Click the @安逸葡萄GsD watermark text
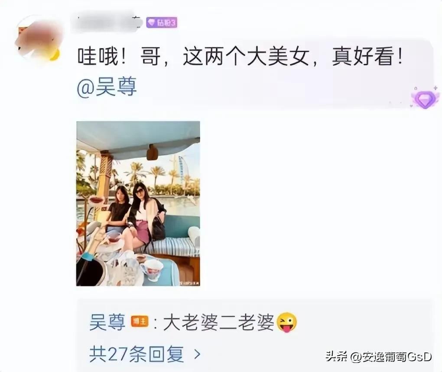This screenshot has width=442, height=372. 391,356
